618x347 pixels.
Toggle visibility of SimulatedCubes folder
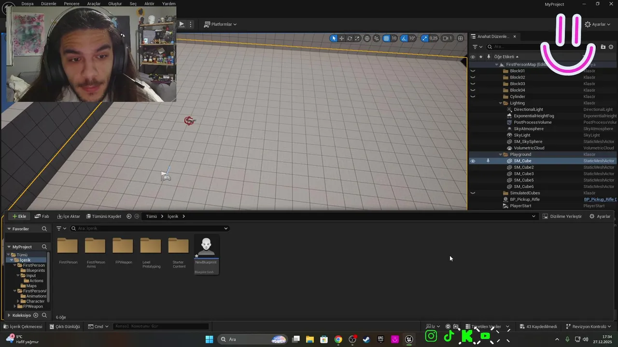[x=473, y=193]
